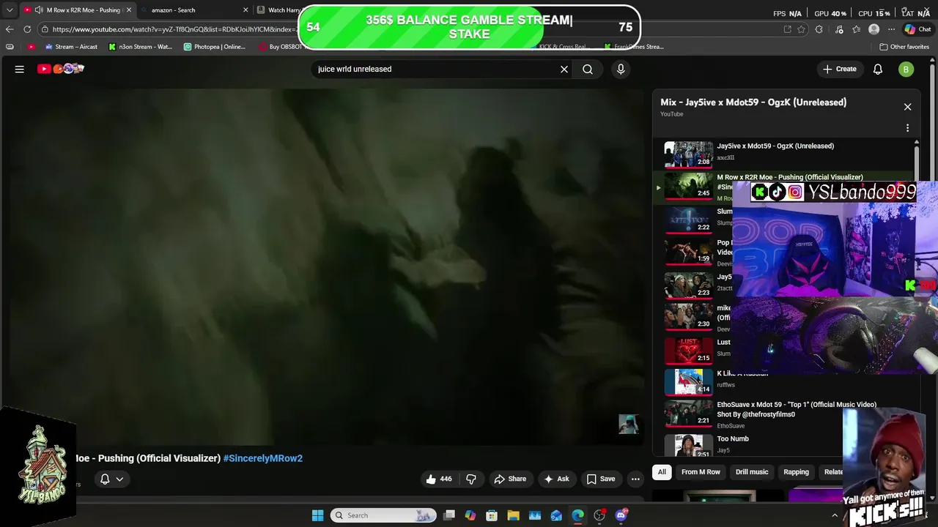Open the Other favorites folder
Screen dimensions: 938x527
(904, 47)
